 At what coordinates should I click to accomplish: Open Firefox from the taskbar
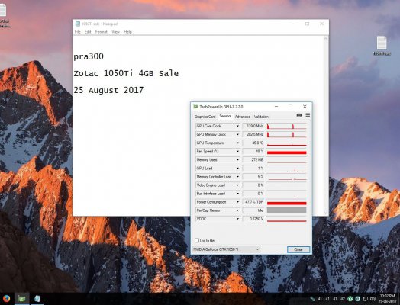coord(6,298)
